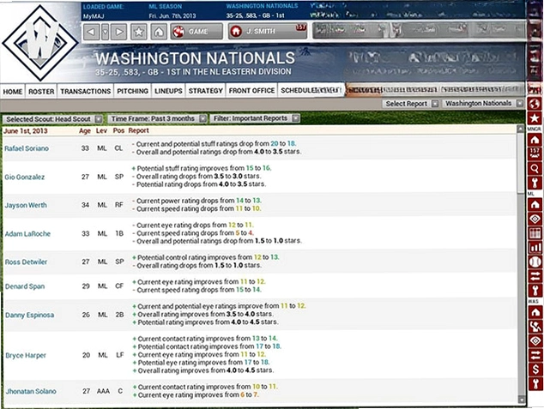Open Selected Scout: Head Scout dropdown

pyautogui.click(x=53, y=119)
